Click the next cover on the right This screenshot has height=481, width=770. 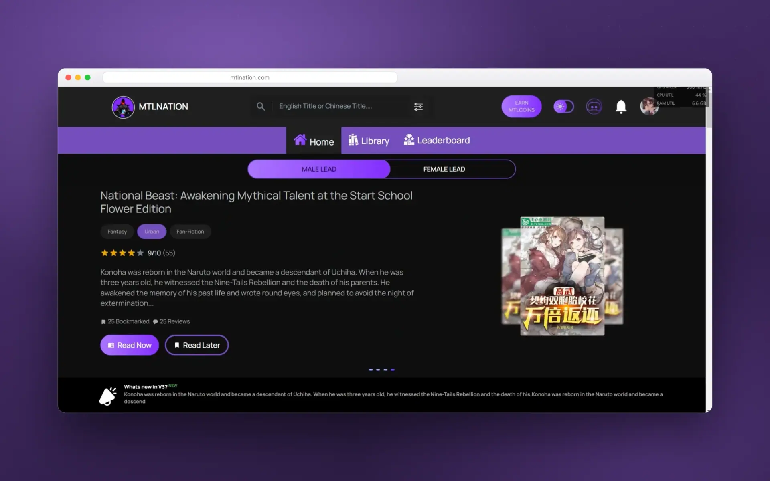[x=614, y=276]
